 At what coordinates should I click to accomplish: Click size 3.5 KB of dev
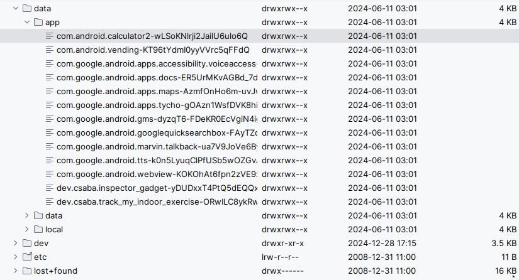[x=504, y=244]
